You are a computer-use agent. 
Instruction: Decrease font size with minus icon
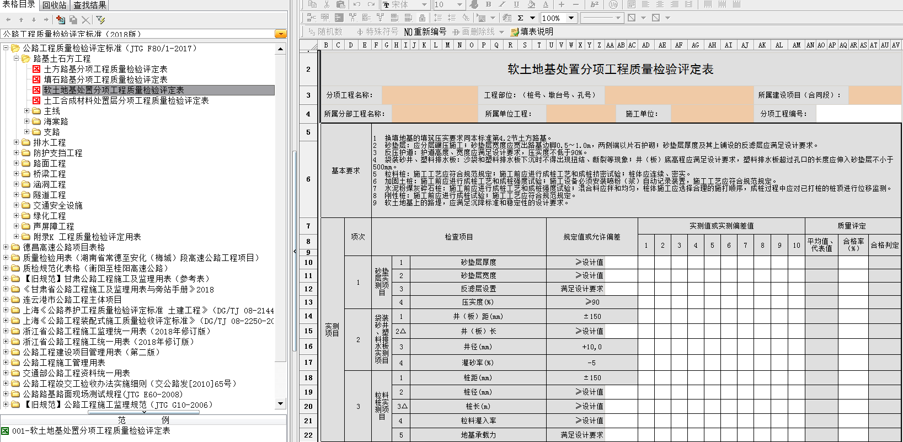click(576, 4)
